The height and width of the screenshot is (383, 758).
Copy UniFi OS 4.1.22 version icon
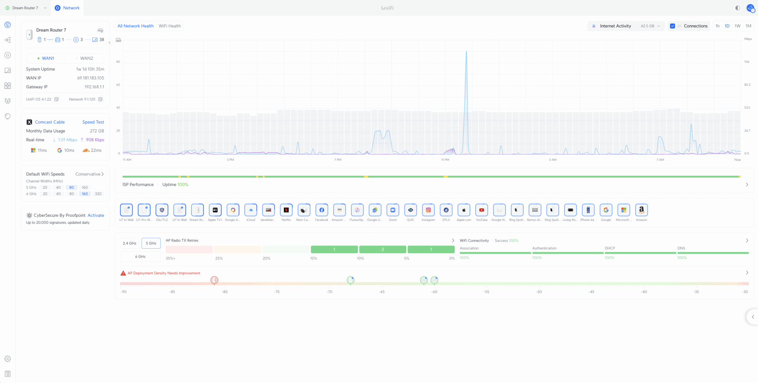(x=56, y=100)
